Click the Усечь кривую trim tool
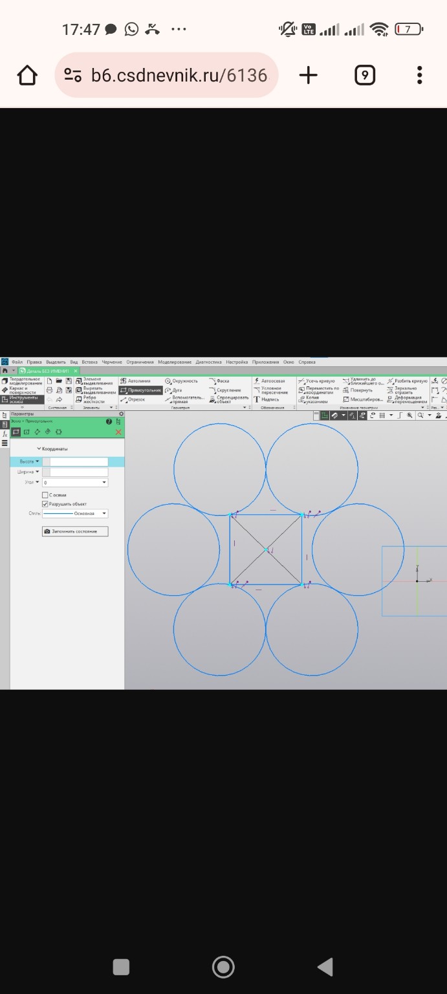Image resolution: width=447 pixels, height=994 pixels. point(320,381)
